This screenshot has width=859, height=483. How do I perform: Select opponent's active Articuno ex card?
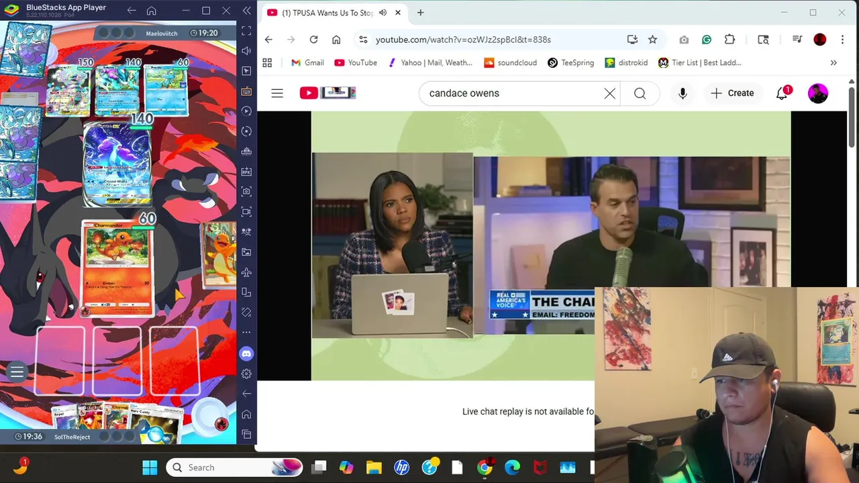[x=117, y=163]
